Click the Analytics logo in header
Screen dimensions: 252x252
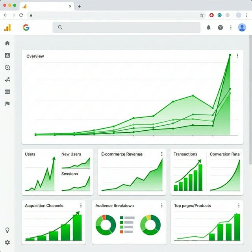click(7, 28)
